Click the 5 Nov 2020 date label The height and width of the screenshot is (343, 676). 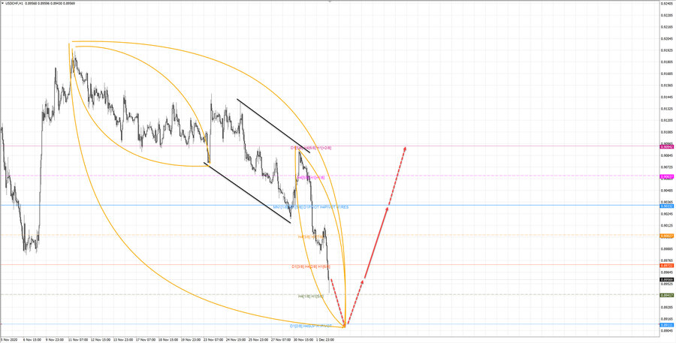pos(8,339)
